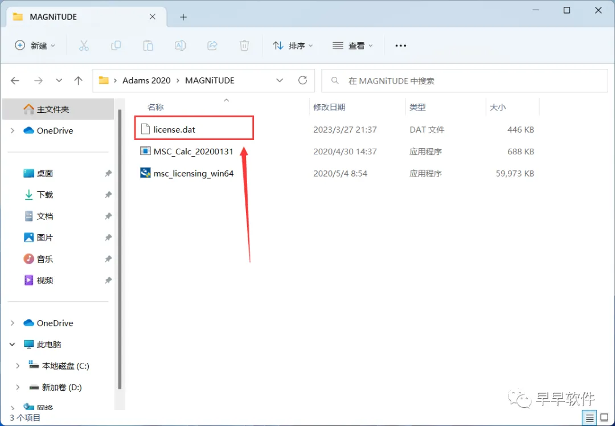Click the Share icon in toolbar
The width and height of the screenshot is (615, 426).
point(212,46)
